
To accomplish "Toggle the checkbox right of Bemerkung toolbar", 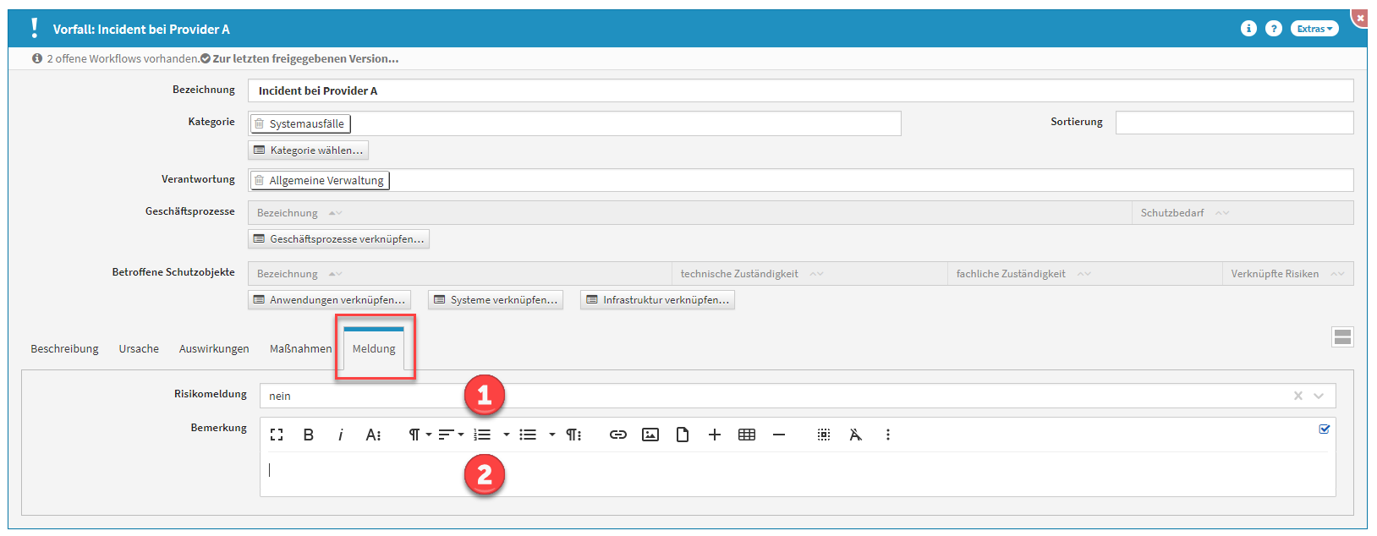I will (x=1324, y=429).
